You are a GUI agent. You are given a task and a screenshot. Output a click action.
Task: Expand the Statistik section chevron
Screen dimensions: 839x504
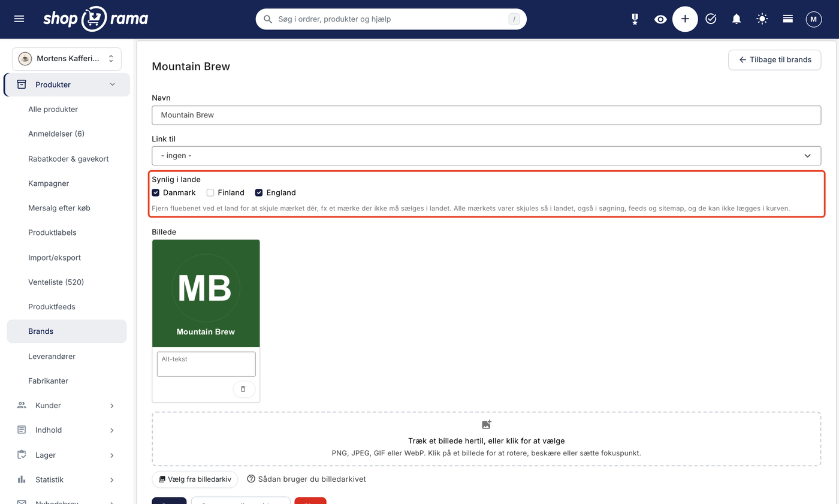[111, 480]
